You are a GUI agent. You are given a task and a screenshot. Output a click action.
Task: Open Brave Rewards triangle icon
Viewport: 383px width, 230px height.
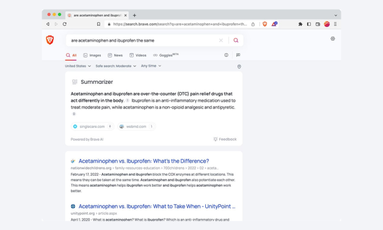tap(274, 24)
